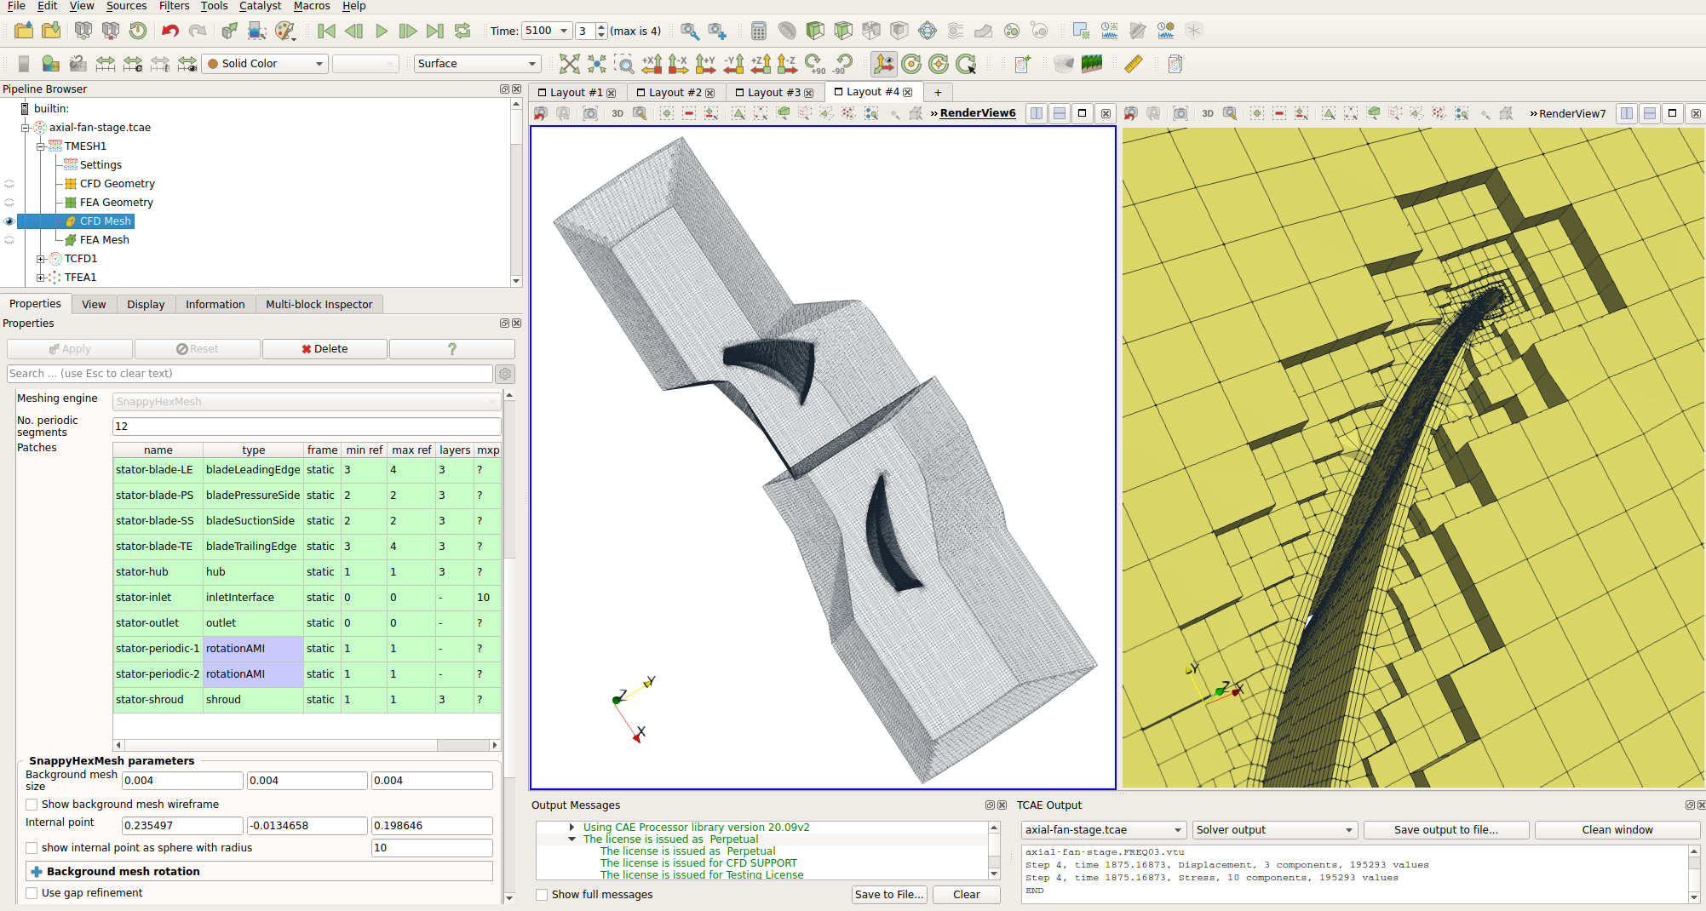Toggle 3D mode in the render view
Image resolution: width=1706 pixels, height=911 pixels.
click(617, 113)
